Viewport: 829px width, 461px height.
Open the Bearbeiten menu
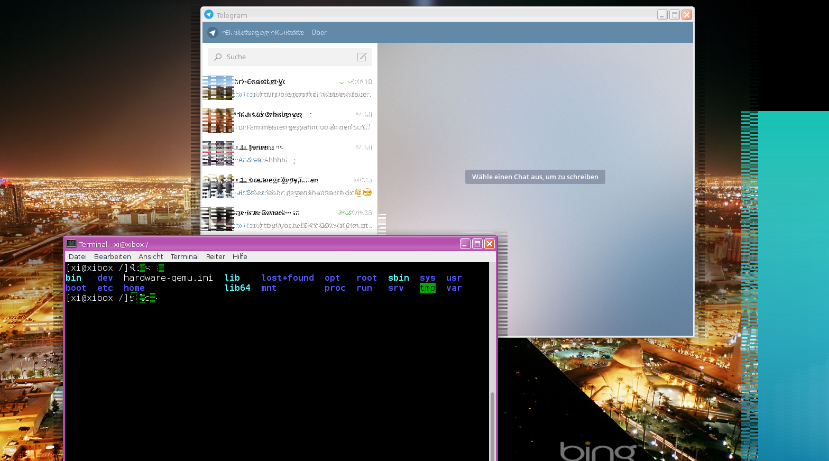point(113,257)
